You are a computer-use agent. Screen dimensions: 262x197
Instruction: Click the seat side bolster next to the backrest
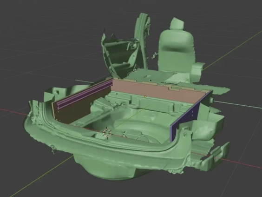coord(197,72)
